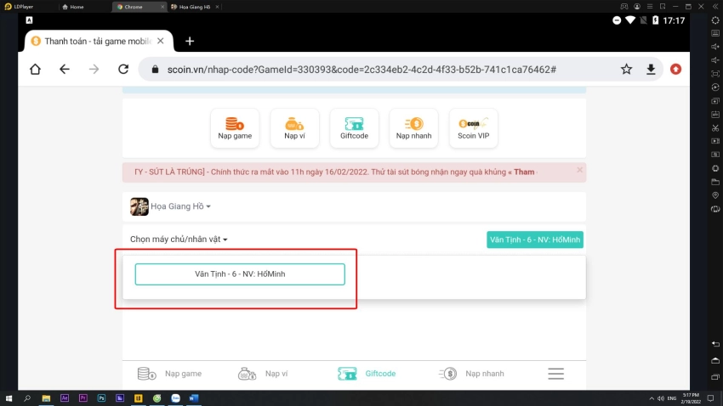Navigate forward in Chrome
The height and width of the screenshot is (406, 723).
pyautogui.click(x=94, y=70)
